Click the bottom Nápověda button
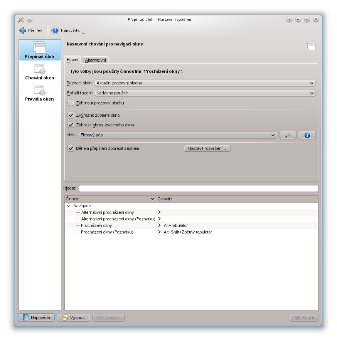The height and width of the screenshot is (341, 337). point(36,317)
